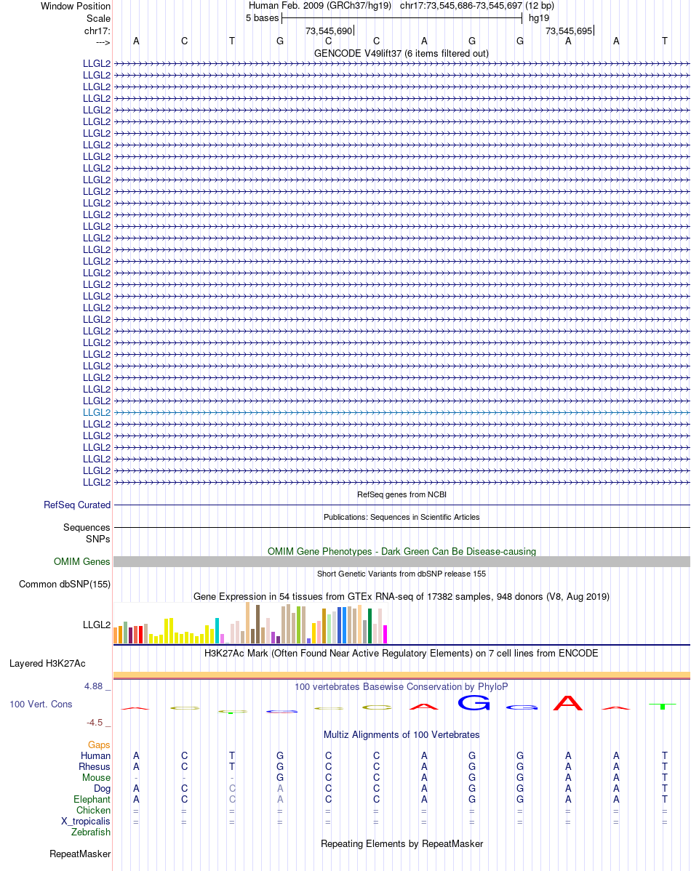Click the Dog alignment row label
This screenshot has height=871, width=691.
(103, 789)
